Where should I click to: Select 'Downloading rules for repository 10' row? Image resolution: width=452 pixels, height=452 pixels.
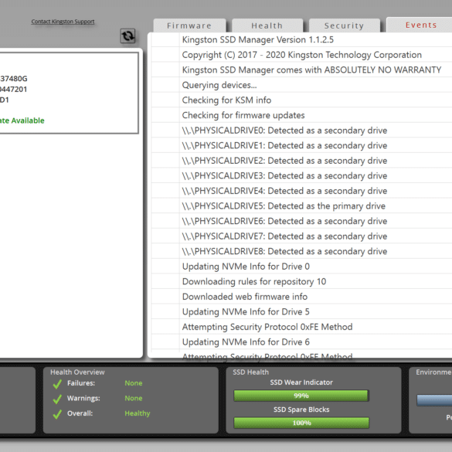tap(301, 282)
